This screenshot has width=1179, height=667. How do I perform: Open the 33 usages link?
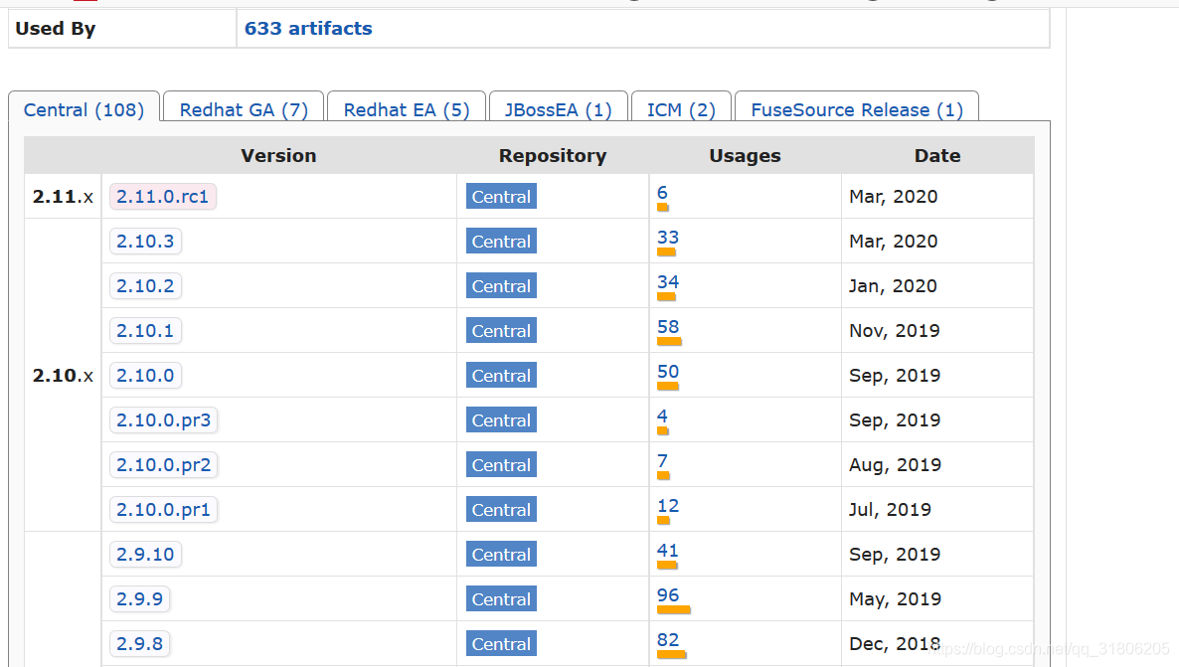pyautogui.click(x=668, y=238)
